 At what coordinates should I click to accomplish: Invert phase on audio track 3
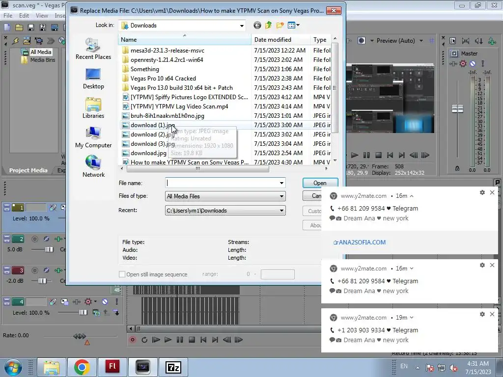pos(46,270)
